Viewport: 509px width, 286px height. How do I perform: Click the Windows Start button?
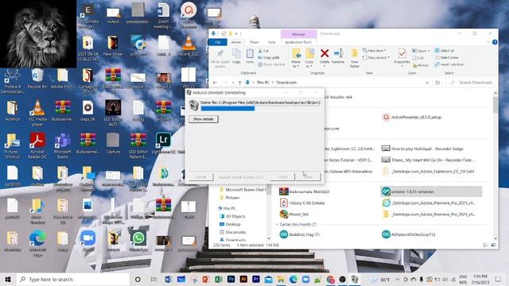(x=8, y=279)
